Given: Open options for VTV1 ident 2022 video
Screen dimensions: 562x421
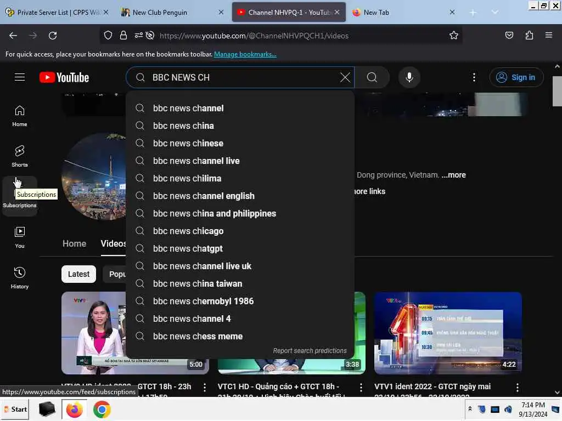Looking at the screenshot, I should [517, 387].
